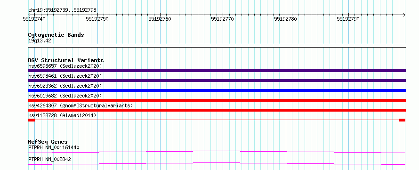419x170 pixels.
Task: Click the blue bar for nsv6523362
Action: 217,90
